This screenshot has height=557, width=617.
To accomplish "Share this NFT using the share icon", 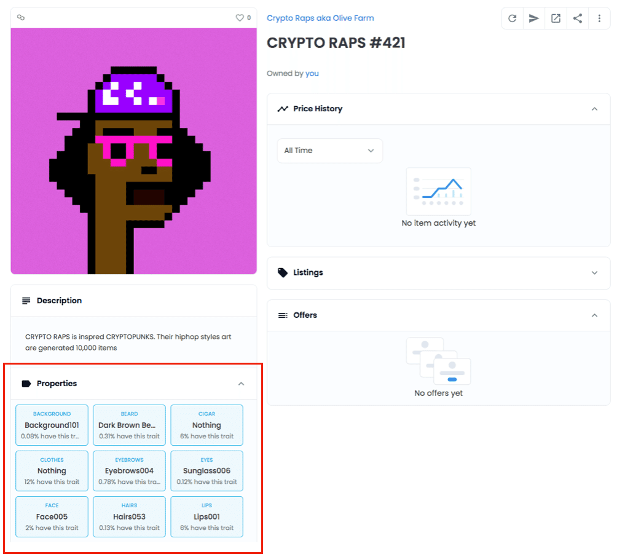I will [x=577, y=18].
